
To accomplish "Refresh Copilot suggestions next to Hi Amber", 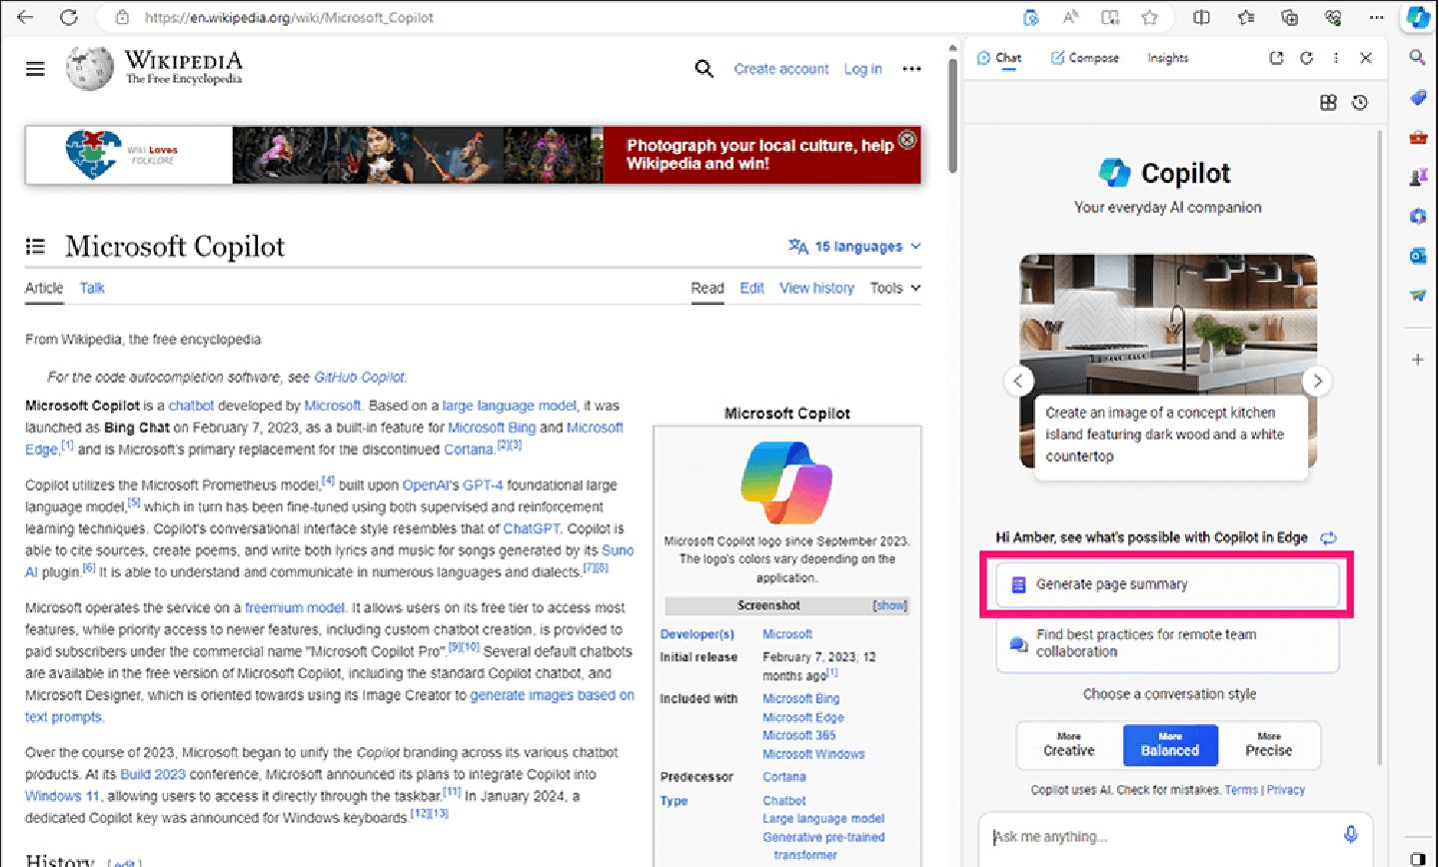I will tap(1328, 537).
